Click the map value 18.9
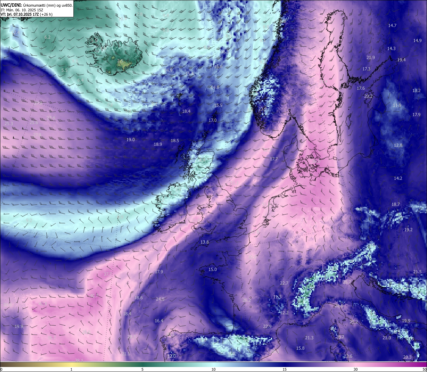The image size is (427, 372). click(x=158, y=144)
